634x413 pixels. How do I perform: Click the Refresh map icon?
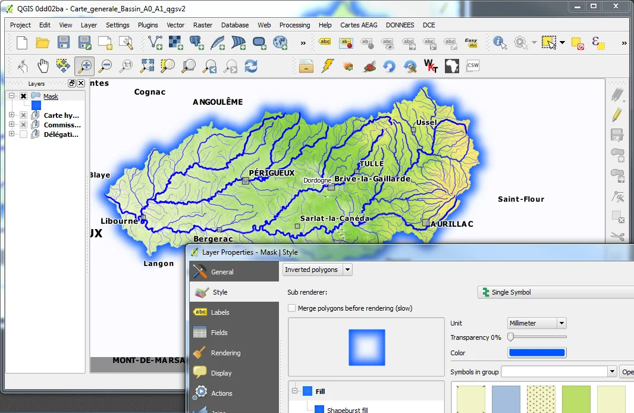251,66
